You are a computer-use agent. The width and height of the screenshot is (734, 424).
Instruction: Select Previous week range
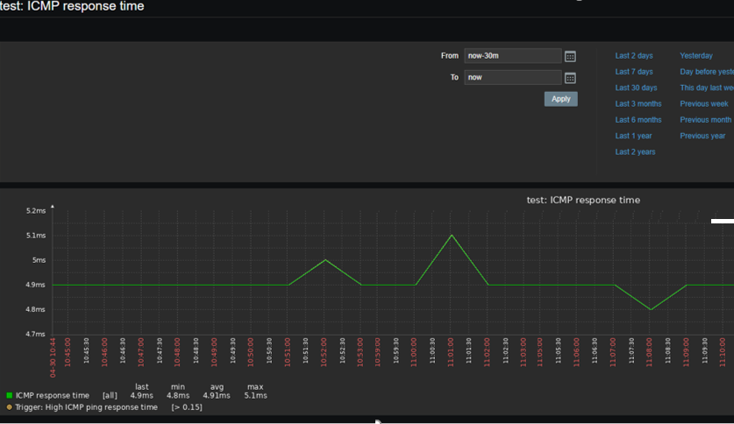point(703,104)
